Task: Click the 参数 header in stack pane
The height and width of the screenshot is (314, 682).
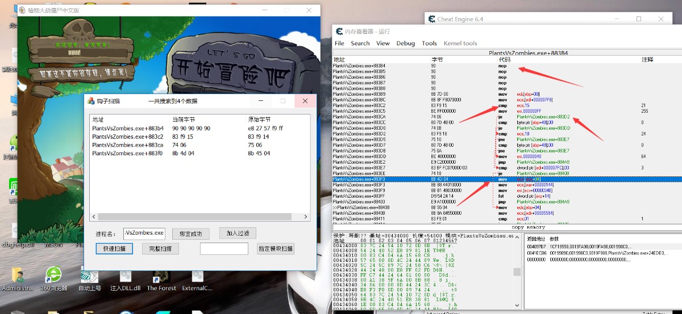Action: pyautogui.click(x=554, y=239)
